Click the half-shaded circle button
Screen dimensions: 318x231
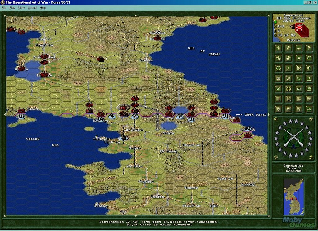[x=309, y=69]
